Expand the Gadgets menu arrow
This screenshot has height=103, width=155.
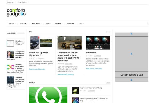27,24
